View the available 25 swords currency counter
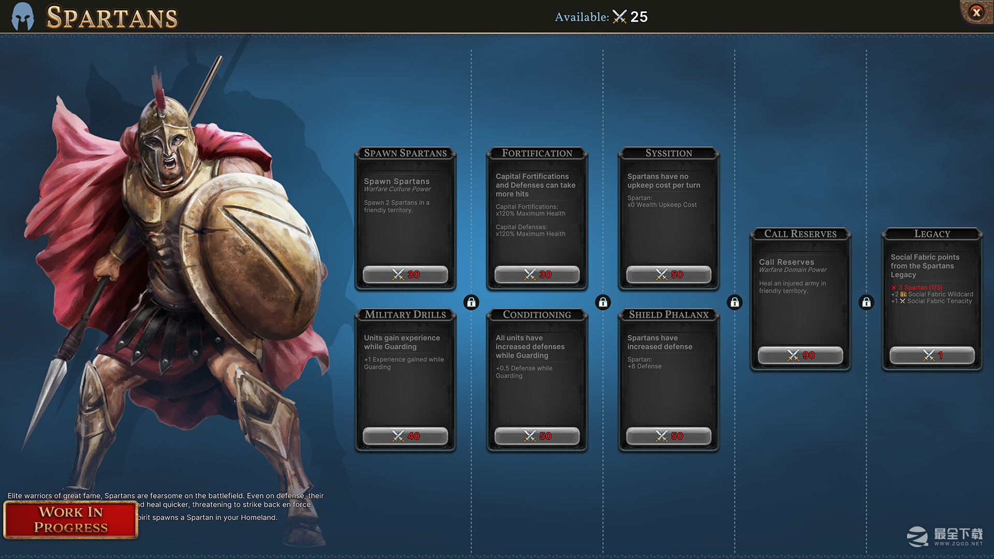Screen dimensions: 994x559 600,17
